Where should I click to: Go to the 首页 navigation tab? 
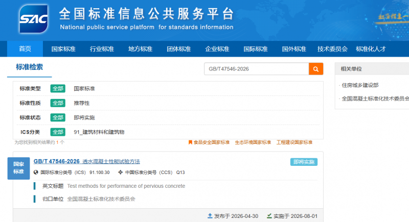[x=25, y=48]
